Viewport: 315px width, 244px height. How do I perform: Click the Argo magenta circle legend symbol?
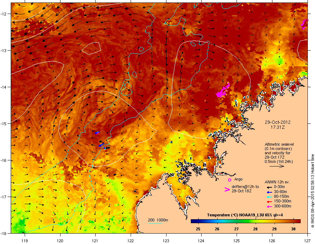pos(229,180)
